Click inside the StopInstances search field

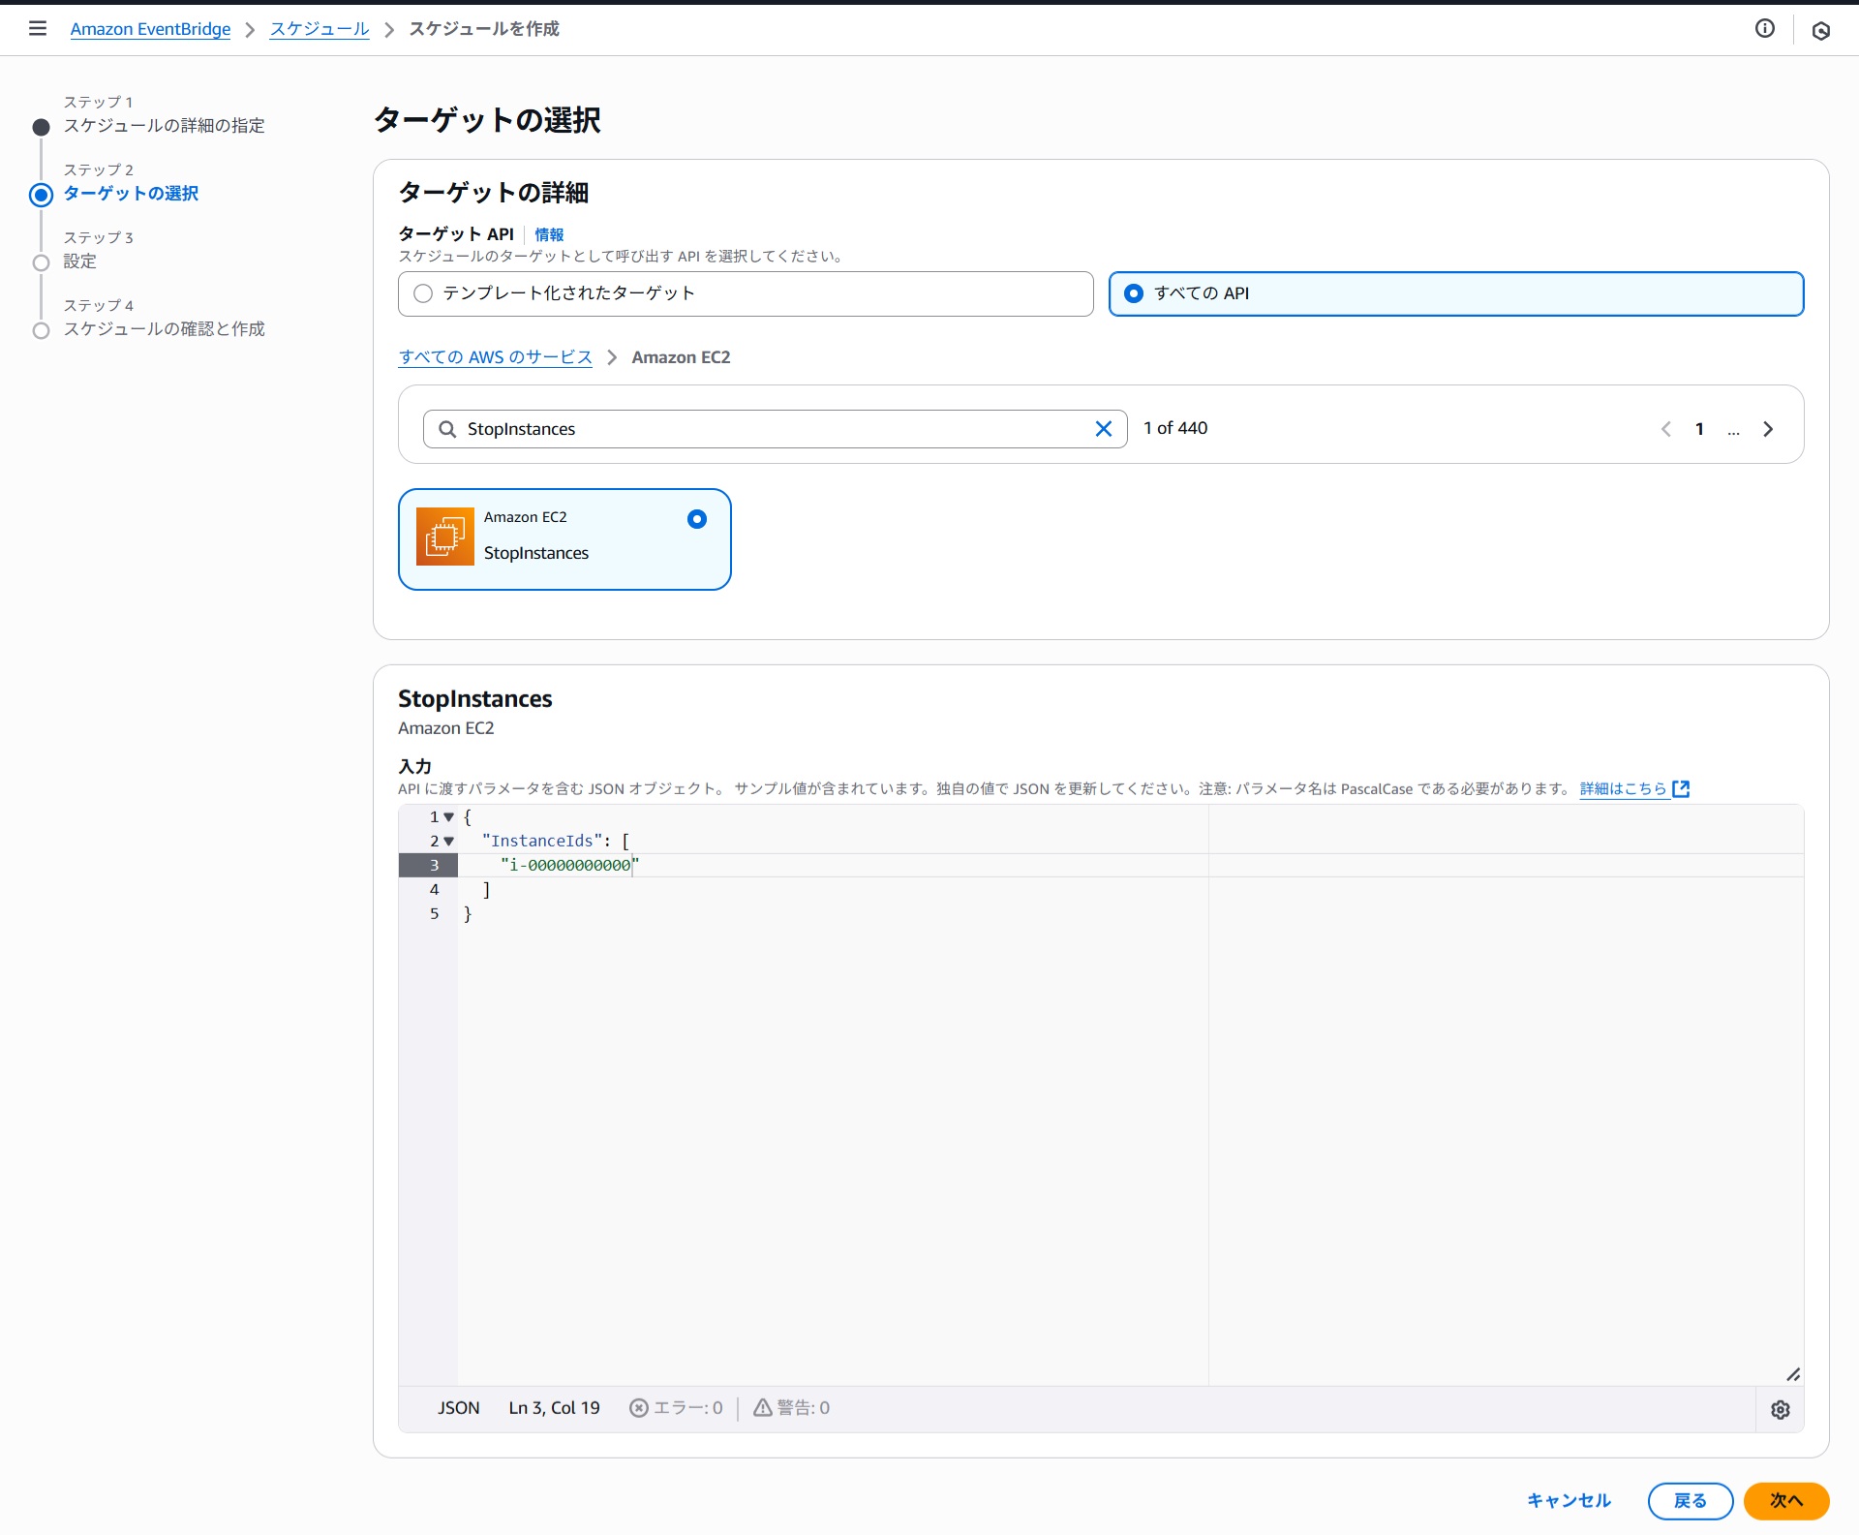[775, 429]
